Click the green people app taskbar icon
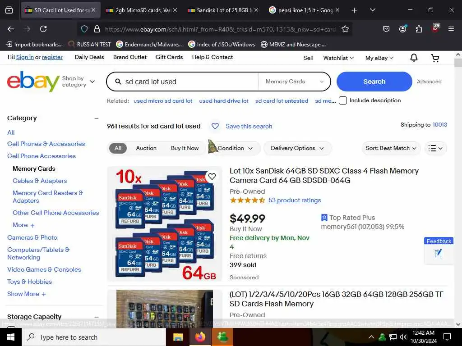 222,337
